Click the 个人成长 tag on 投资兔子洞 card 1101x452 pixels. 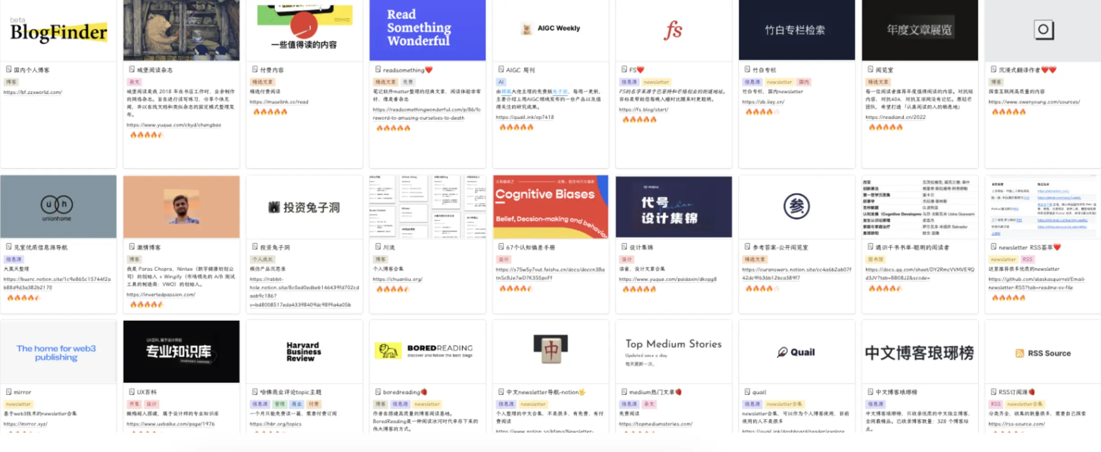point(262,259)
